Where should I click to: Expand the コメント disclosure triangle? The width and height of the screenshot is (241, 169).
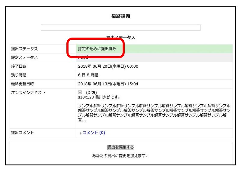(x=80, y=133)
